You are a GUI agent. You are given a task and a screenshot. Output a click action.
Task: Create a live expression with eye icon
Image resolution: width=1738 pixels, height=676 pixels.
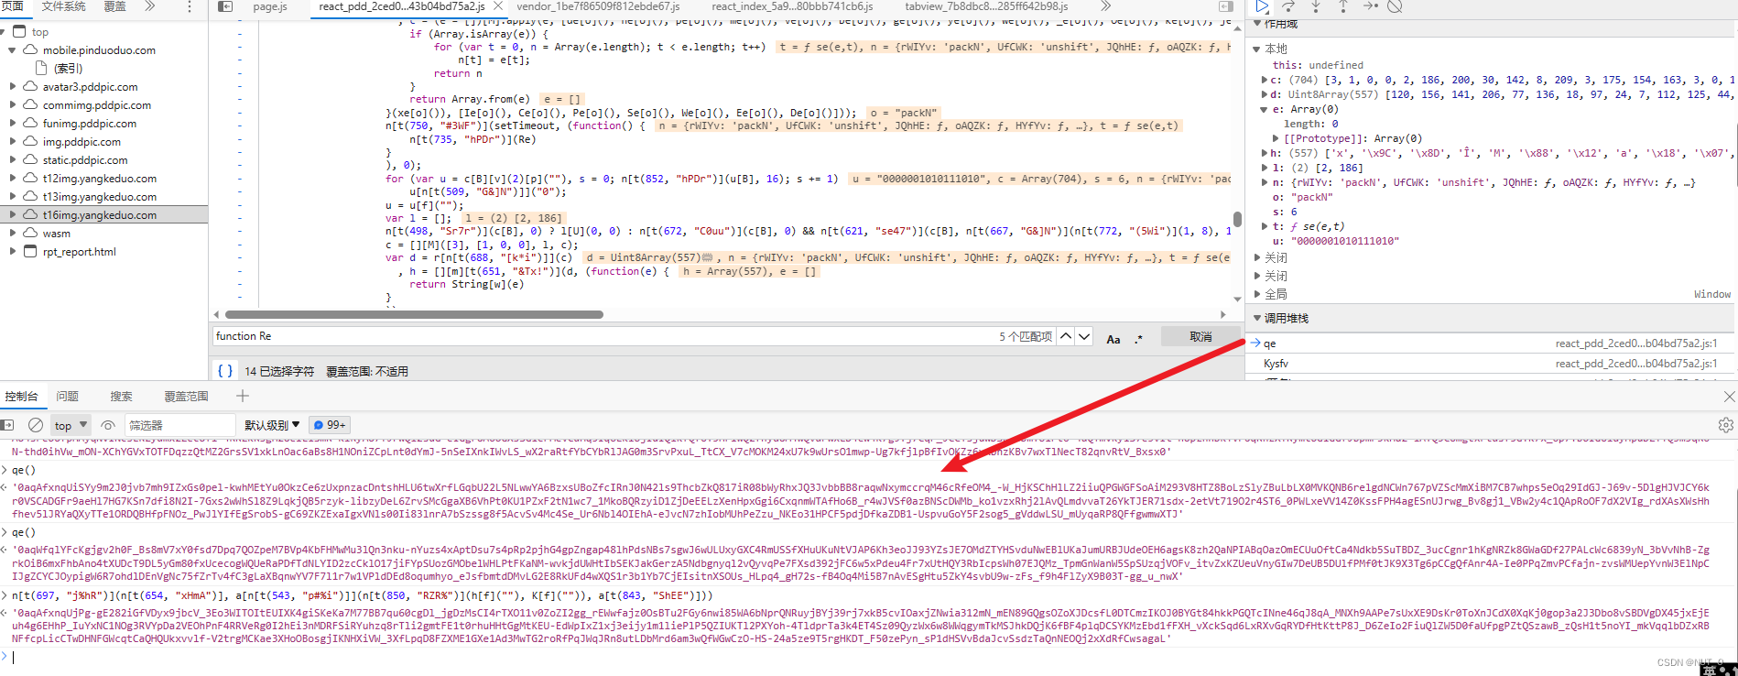tap(108, 425)
